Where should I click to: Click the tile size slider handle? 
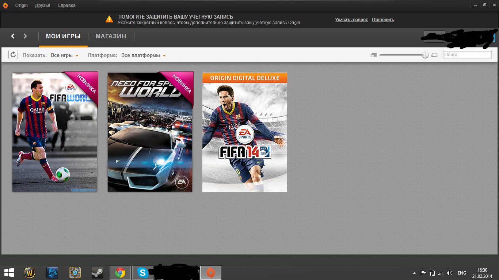(x=425, y=55)
